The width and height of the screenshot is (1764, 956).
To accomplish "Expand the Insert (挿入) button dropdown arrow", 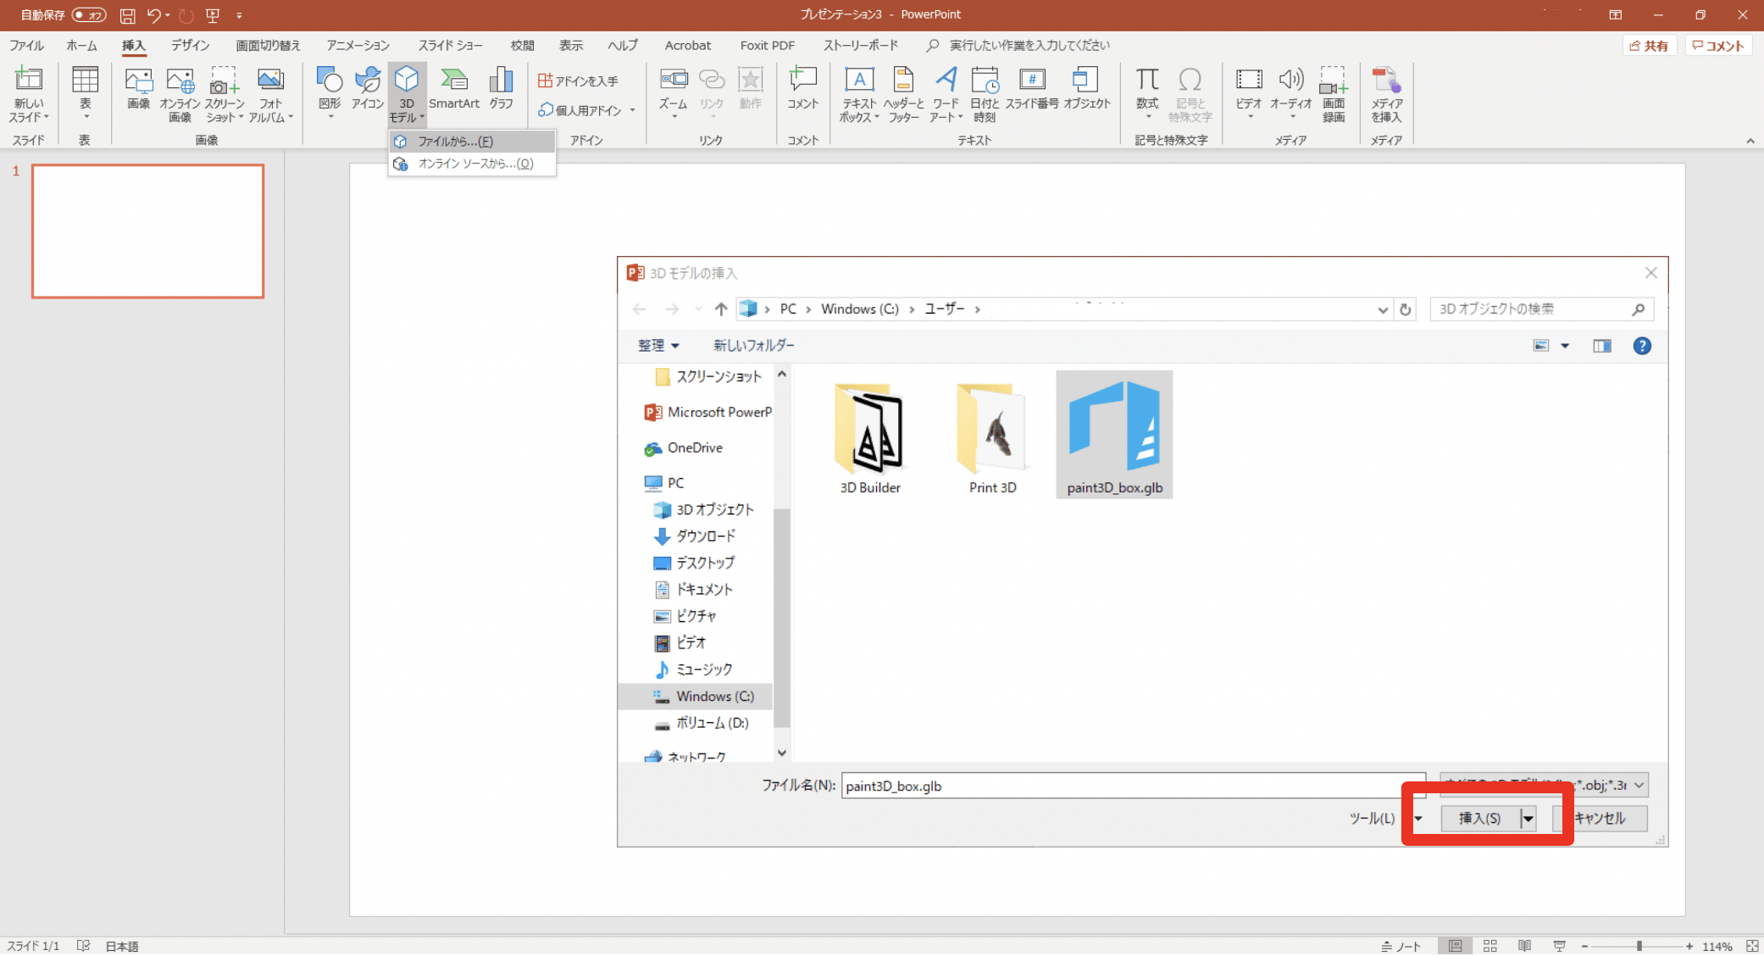I will coord(1528,819).
